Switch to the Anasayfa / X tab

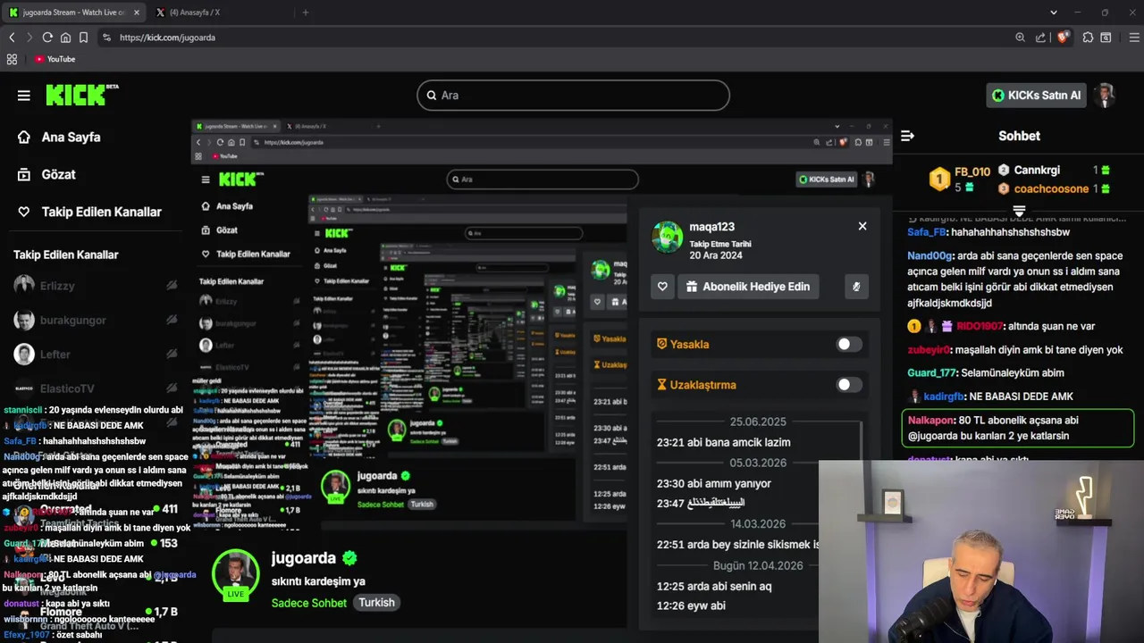pos(194,13)
